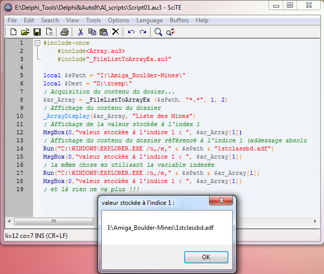This screenshot has width=324, height=274.
Task: Collapse the #include-once fold marker
Action: pos(38,43)
